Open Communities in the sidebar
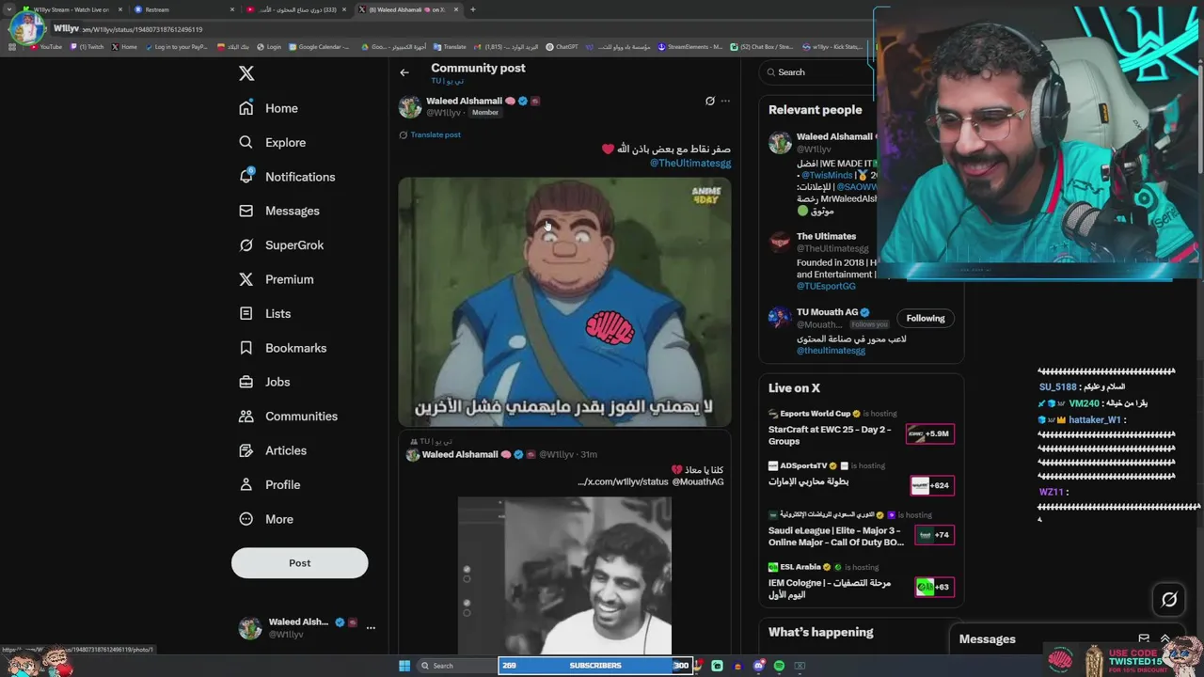1204x677 pixels. point(287,416)
